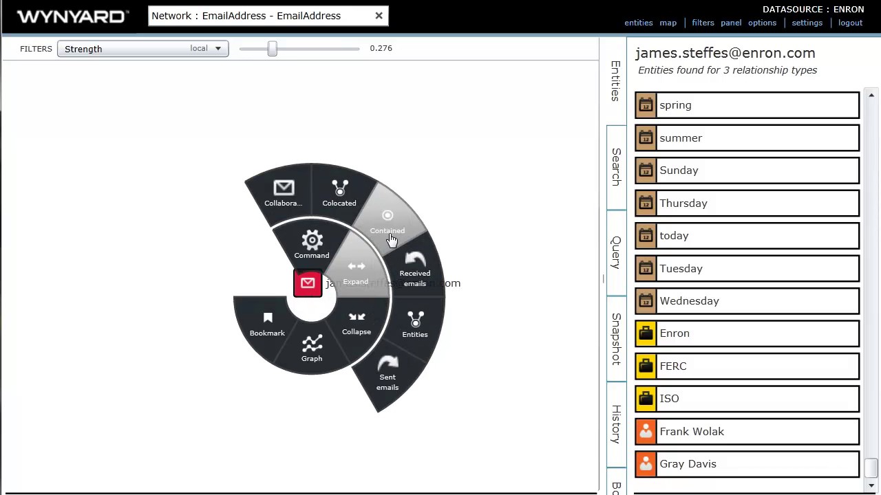The width and height of the screenshot is (881, 495).
Task: Select the summer entity row
Action: click(747, 138)
